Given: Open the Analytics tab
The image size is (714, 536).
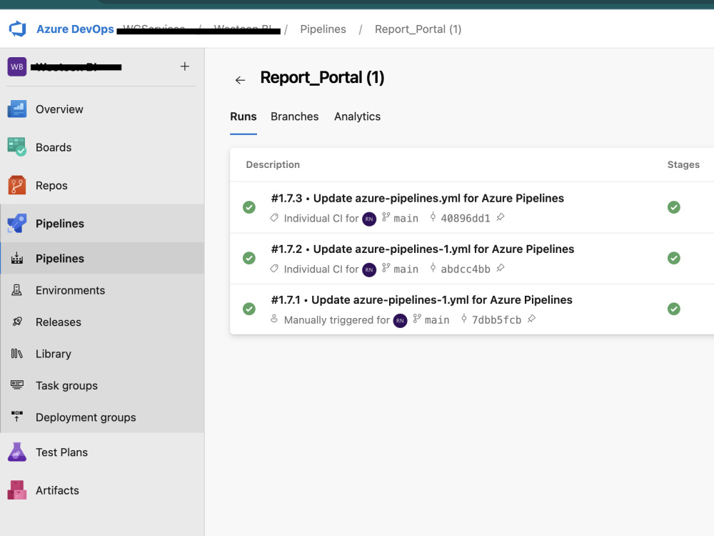Looking at the screenshot, I should click(357, 116).
